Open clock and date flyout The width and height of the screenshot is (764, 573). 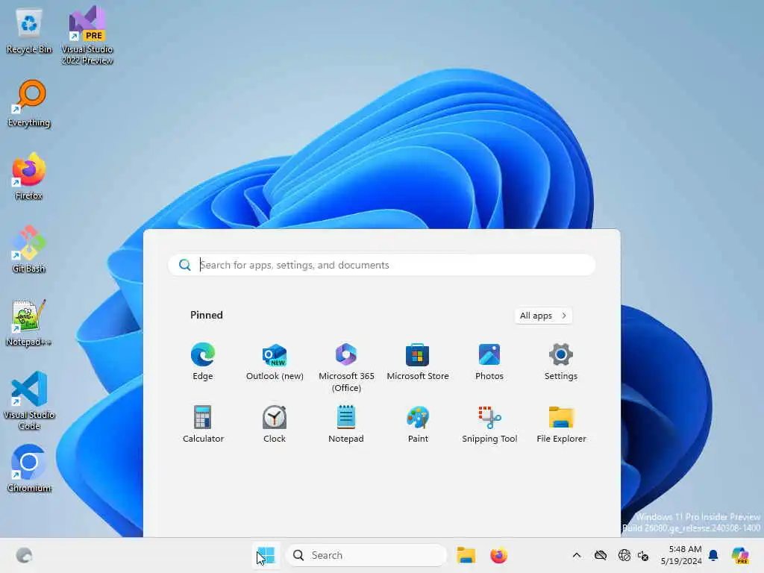point(681,555)
